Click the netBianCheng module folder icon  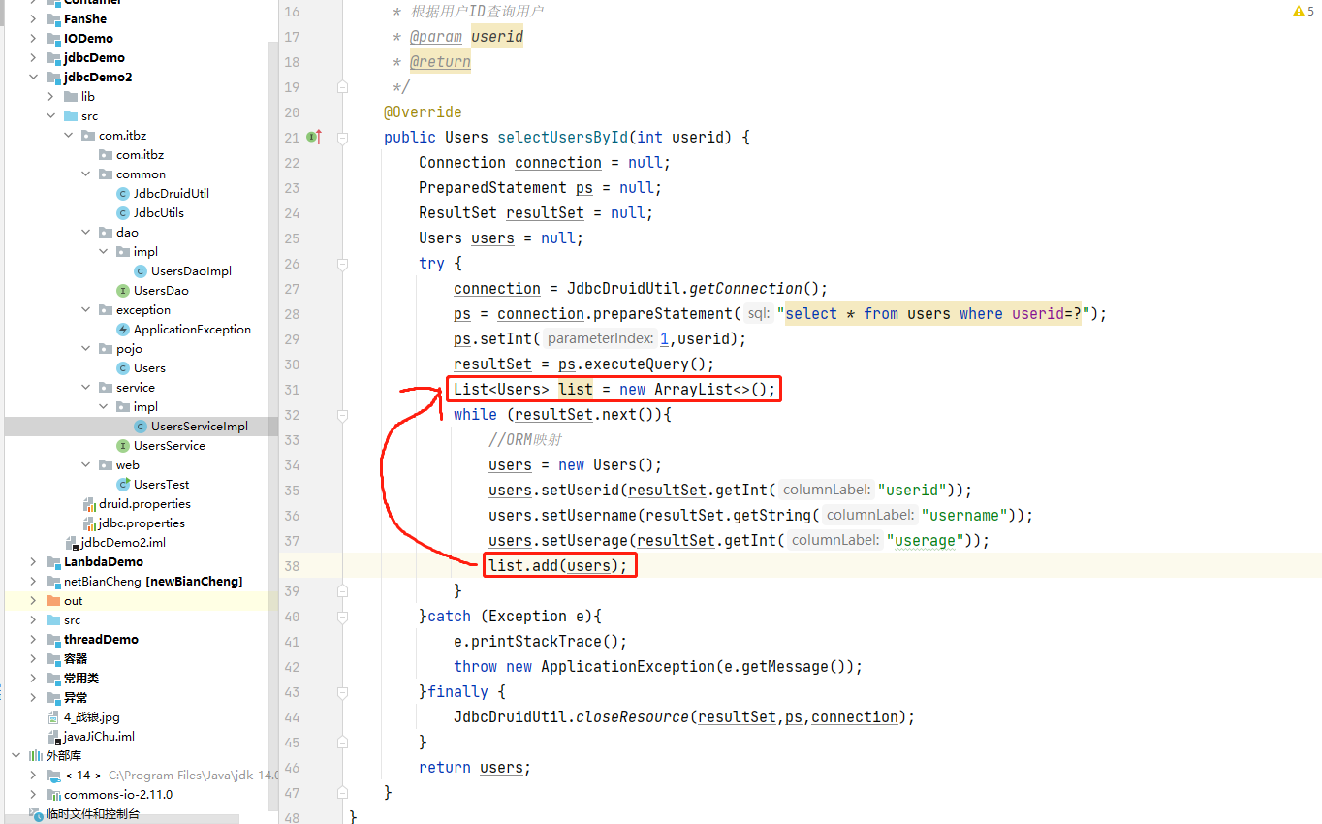click(x=53, y=582)
